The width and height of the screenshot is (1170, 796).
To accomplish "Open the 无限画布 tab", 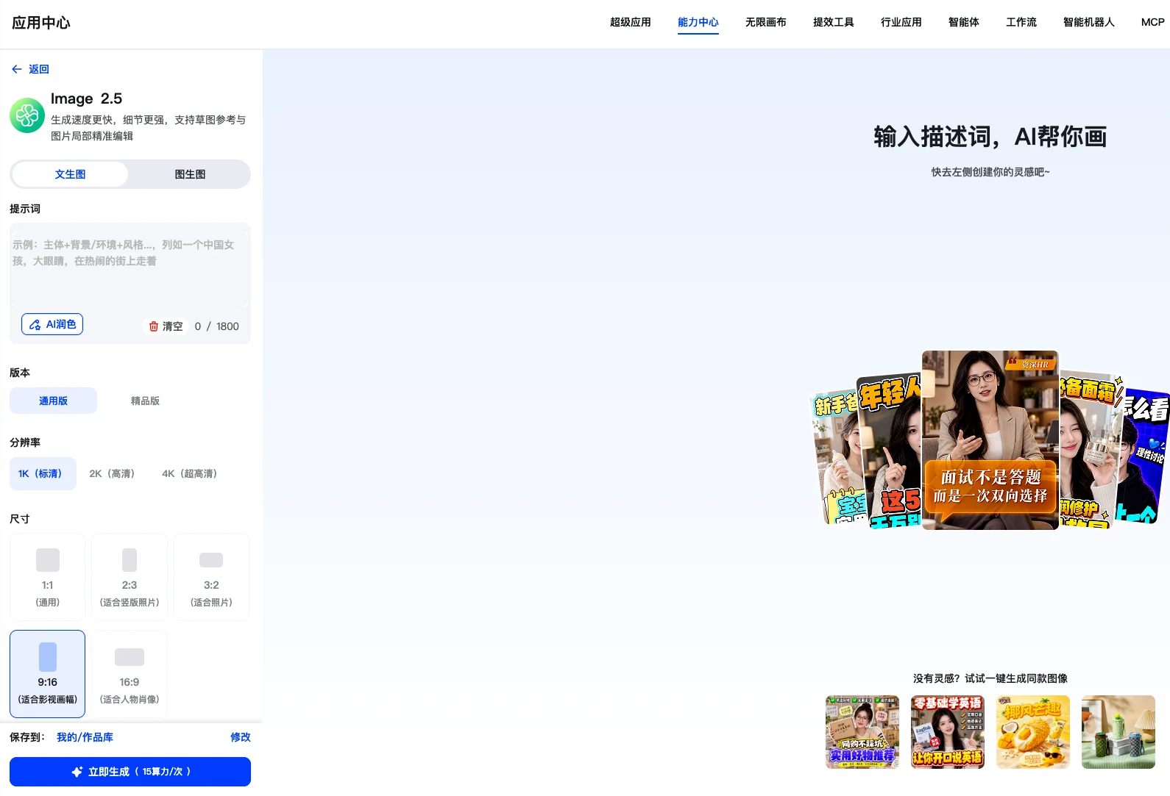I will point(766,22).
